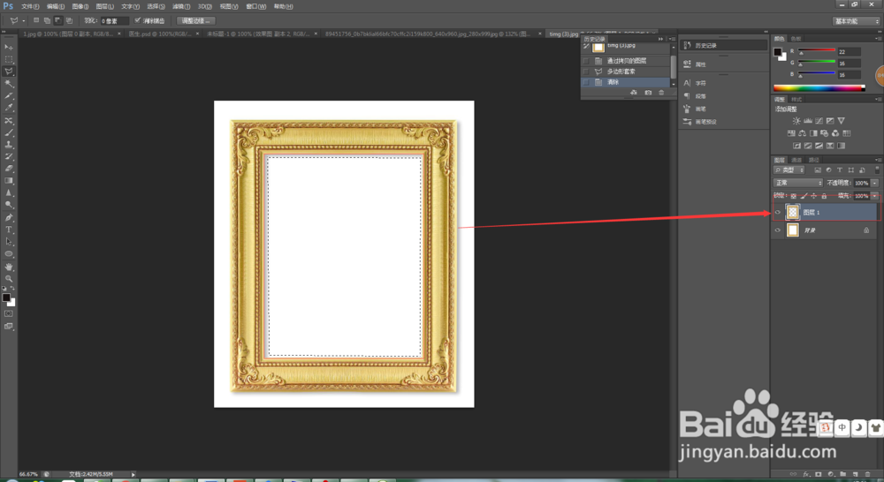Open the fill slider dropdown arrow

874,196
